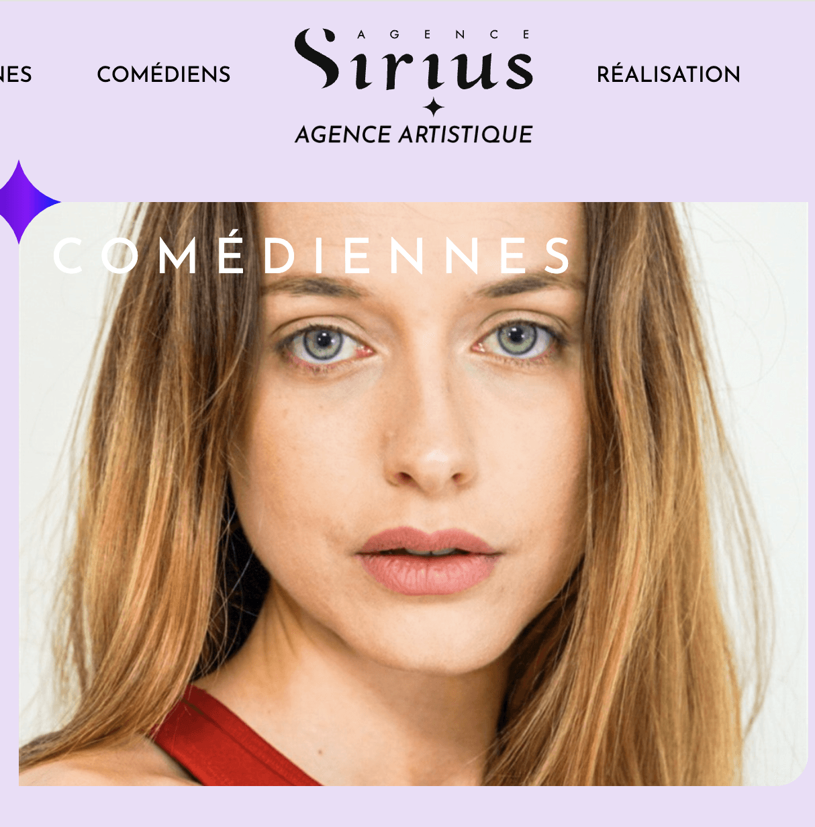The height and width of the screenshot is (827, 815).
Task: Click the lavender background below the photo
Action: tap(407, 806)
